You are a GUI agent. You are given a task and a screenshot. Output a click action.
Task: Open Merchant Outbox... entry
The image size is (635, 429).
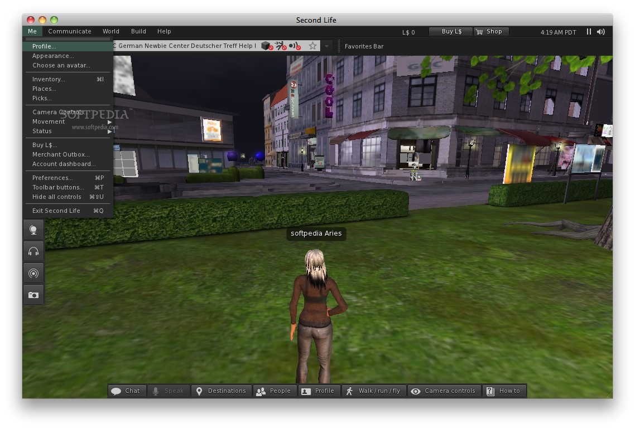coord(68,154)
